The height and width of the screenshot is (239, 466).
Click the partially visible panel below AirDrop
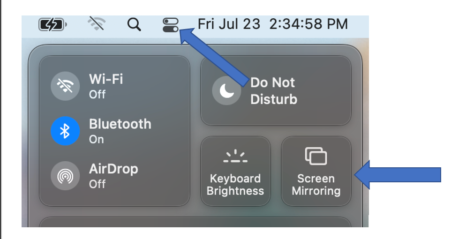[x=195, y=222]
